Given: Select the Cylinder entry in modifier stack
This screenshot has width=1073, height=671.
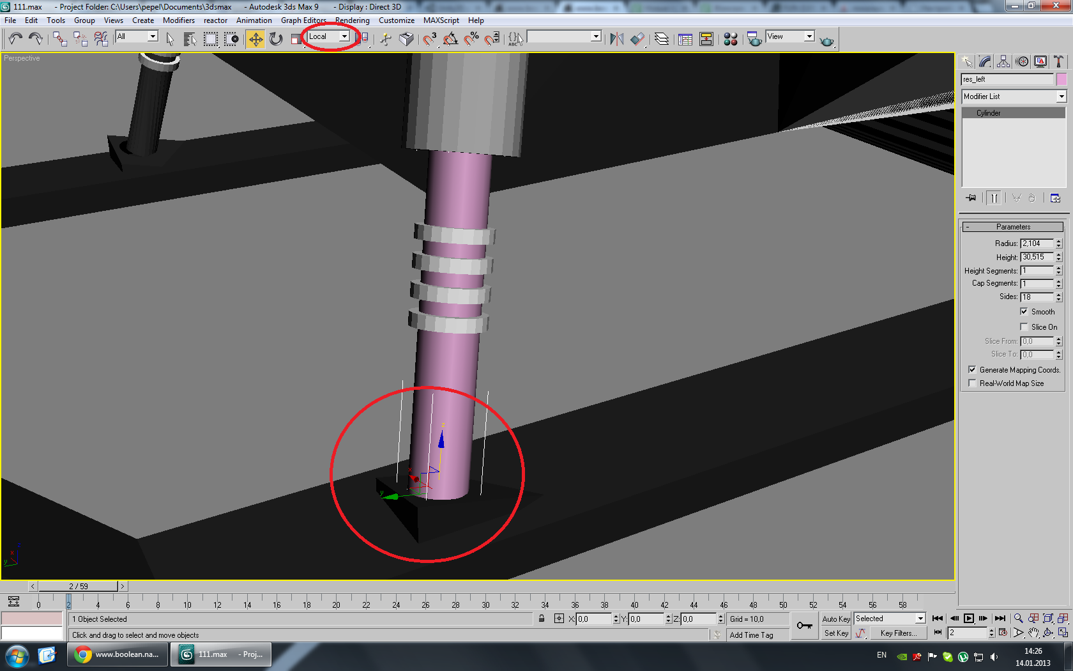Looking at the screenshot, I should 1014,113.
